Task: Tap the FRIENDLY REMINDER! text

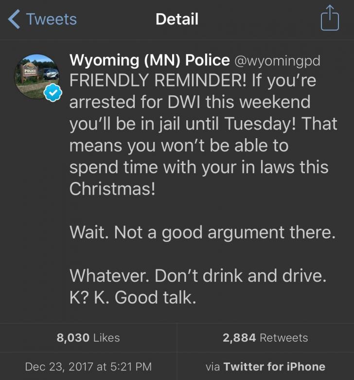Action: tap(158, 81)
